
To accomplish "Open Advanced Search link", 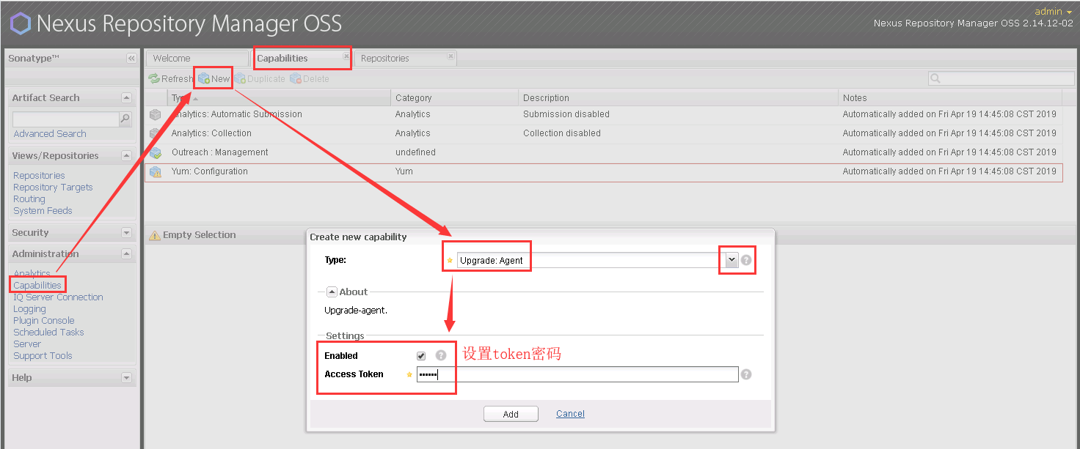I will 50,134.
